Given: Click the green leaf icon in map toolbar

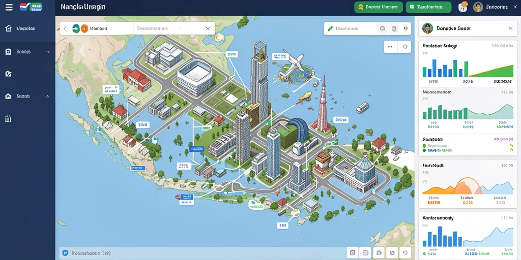Looking at the screenshot, I should [330, 29].
